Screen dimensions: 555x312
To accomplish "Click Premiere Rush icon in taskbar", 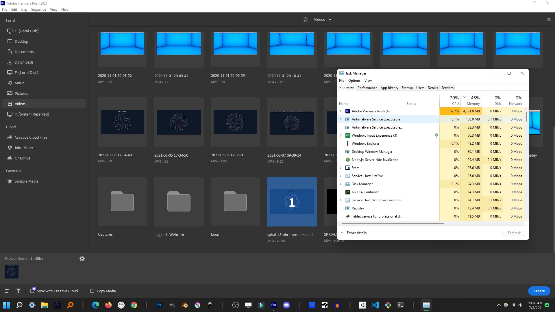I will coord(273,305).
